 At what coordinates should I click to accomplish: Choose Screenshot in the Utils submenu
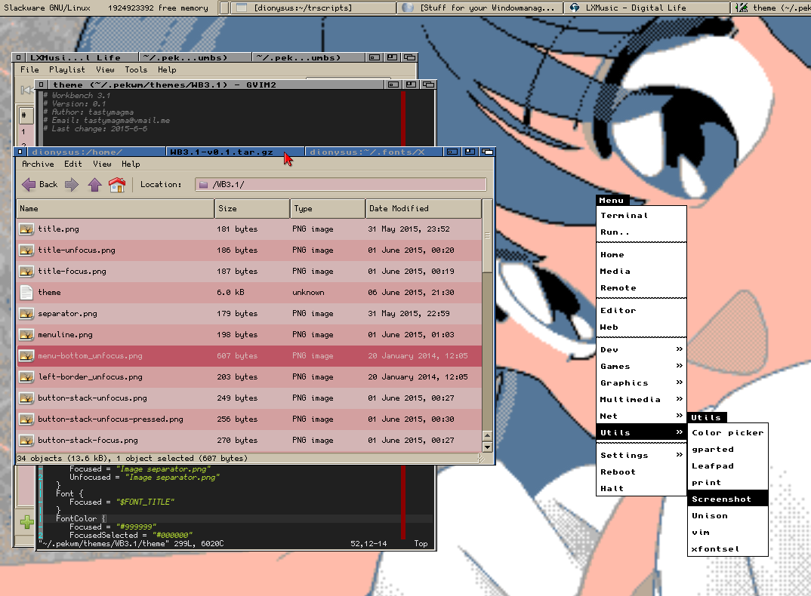[x=728, y=499]
